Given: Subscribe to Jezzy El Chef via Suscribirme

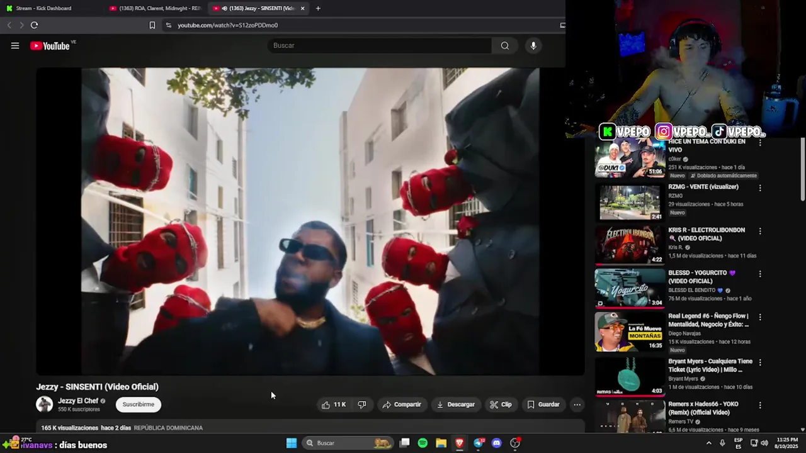Looking at the screenshot, I should (139, 405).
